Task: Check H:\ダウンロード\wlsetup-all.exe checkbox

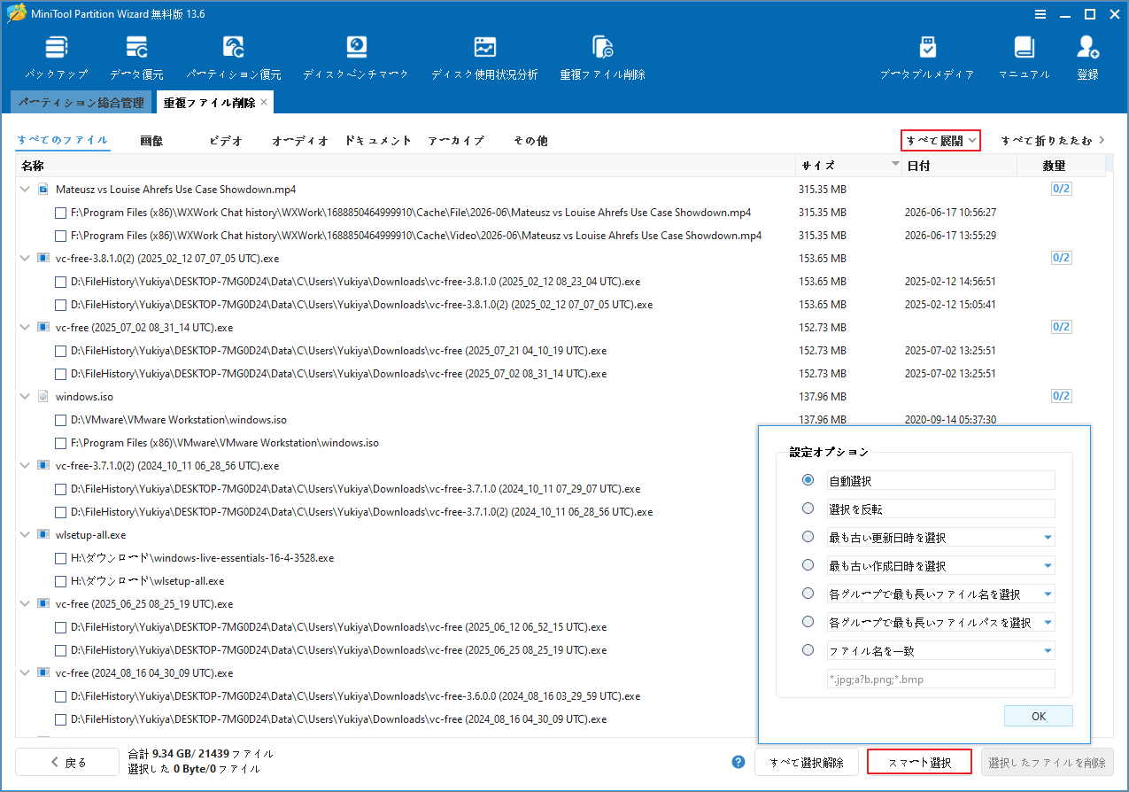Action: pos(60,581)
